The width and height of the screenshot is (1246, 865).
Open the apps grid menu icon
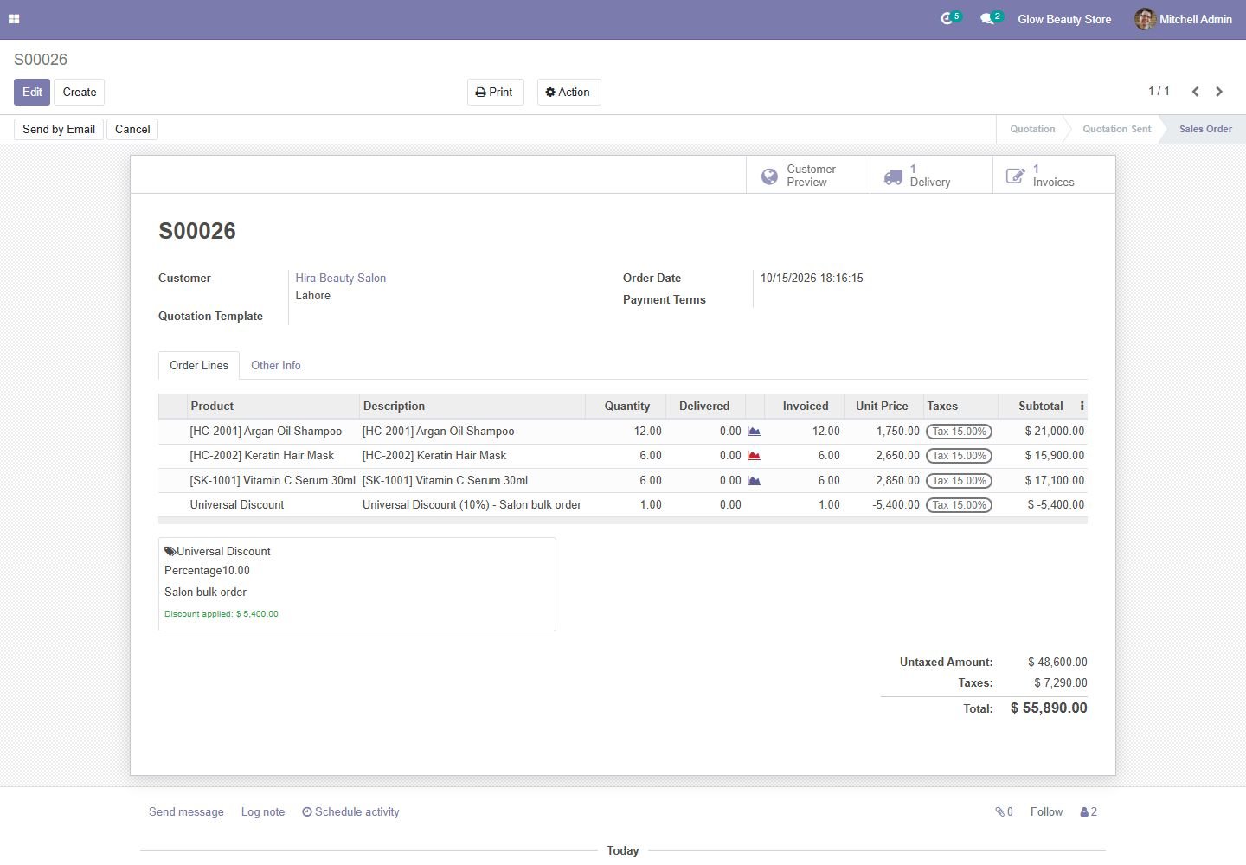(14, 19)
